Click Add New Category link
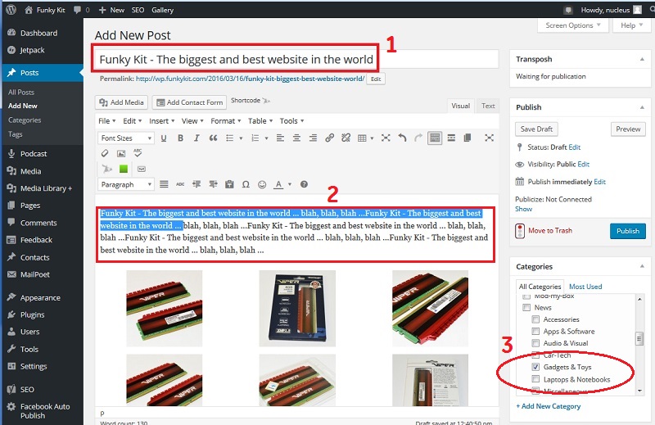Viewport: 655px width, 425px height. tap(548, 406)
